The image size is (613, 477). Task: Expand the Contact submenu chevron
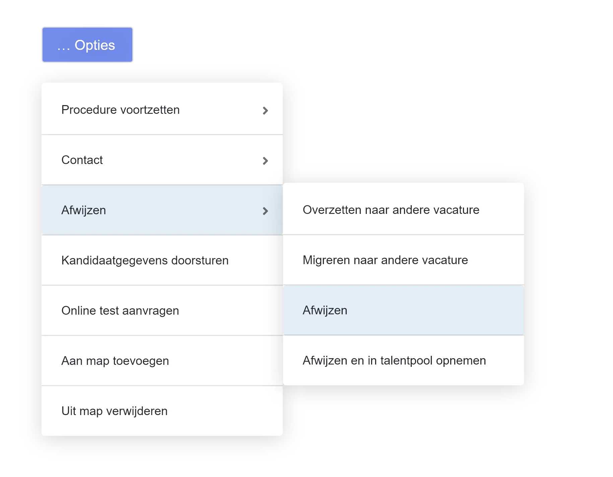point(265,161)
